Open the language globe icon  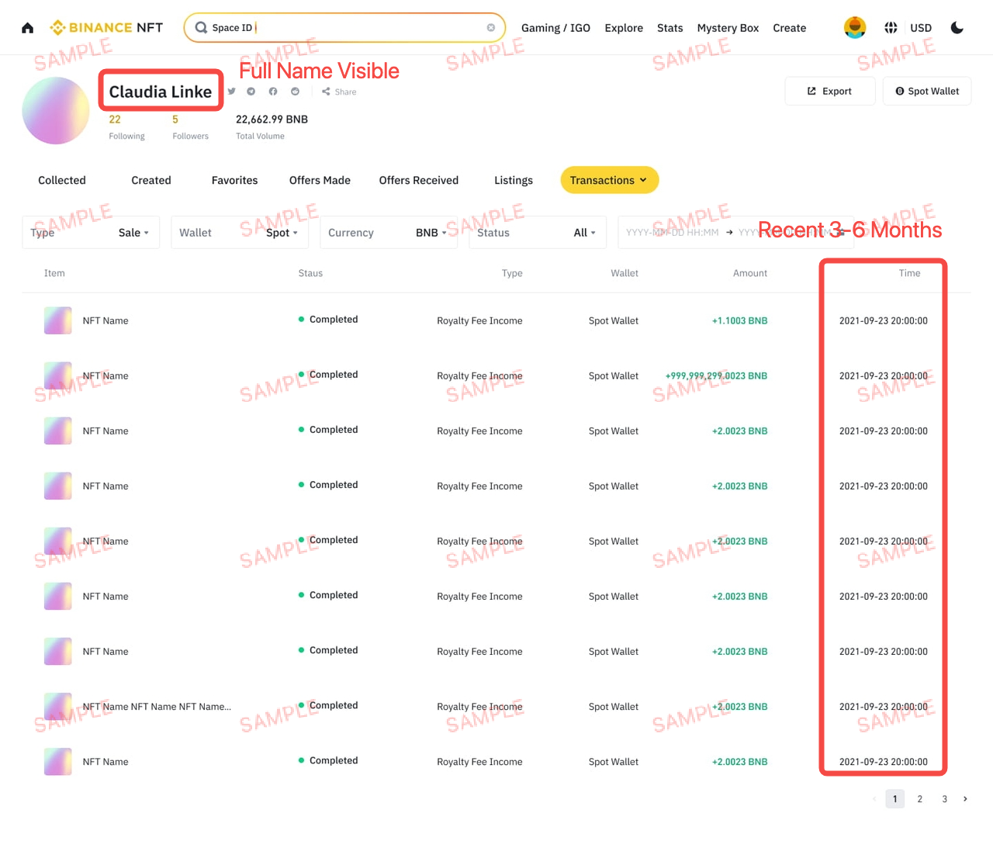[x=891, y=28]
